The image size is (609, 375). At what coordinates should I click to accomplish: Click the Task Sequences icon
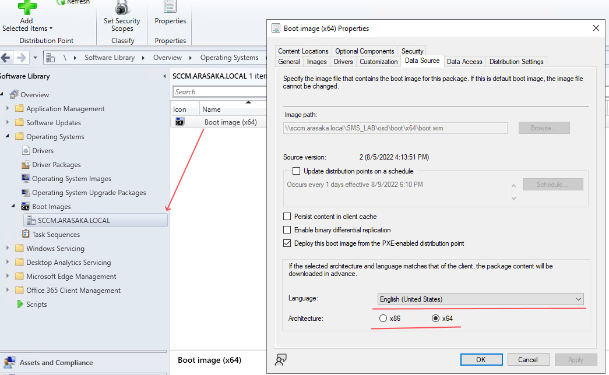26,235
